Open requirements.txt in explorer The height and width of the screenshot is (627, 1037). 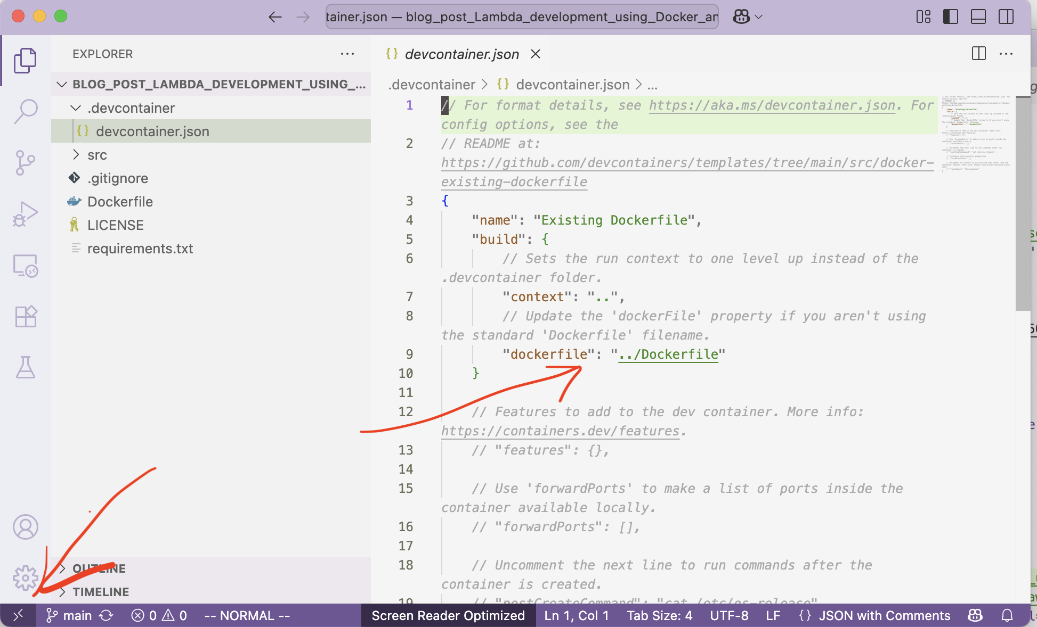click(x=211, y=249)
